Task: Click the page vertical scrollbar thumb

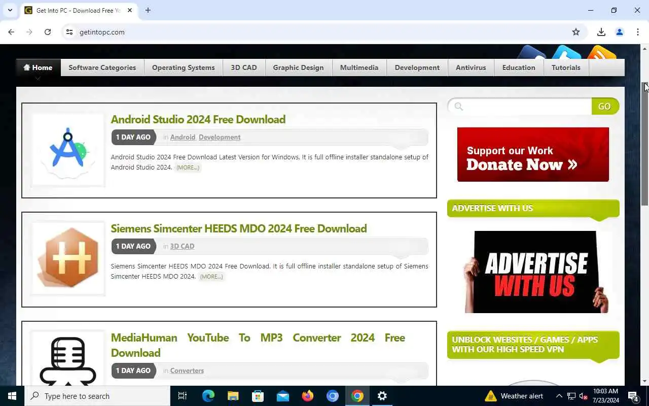Action: (x=645, y=144)
